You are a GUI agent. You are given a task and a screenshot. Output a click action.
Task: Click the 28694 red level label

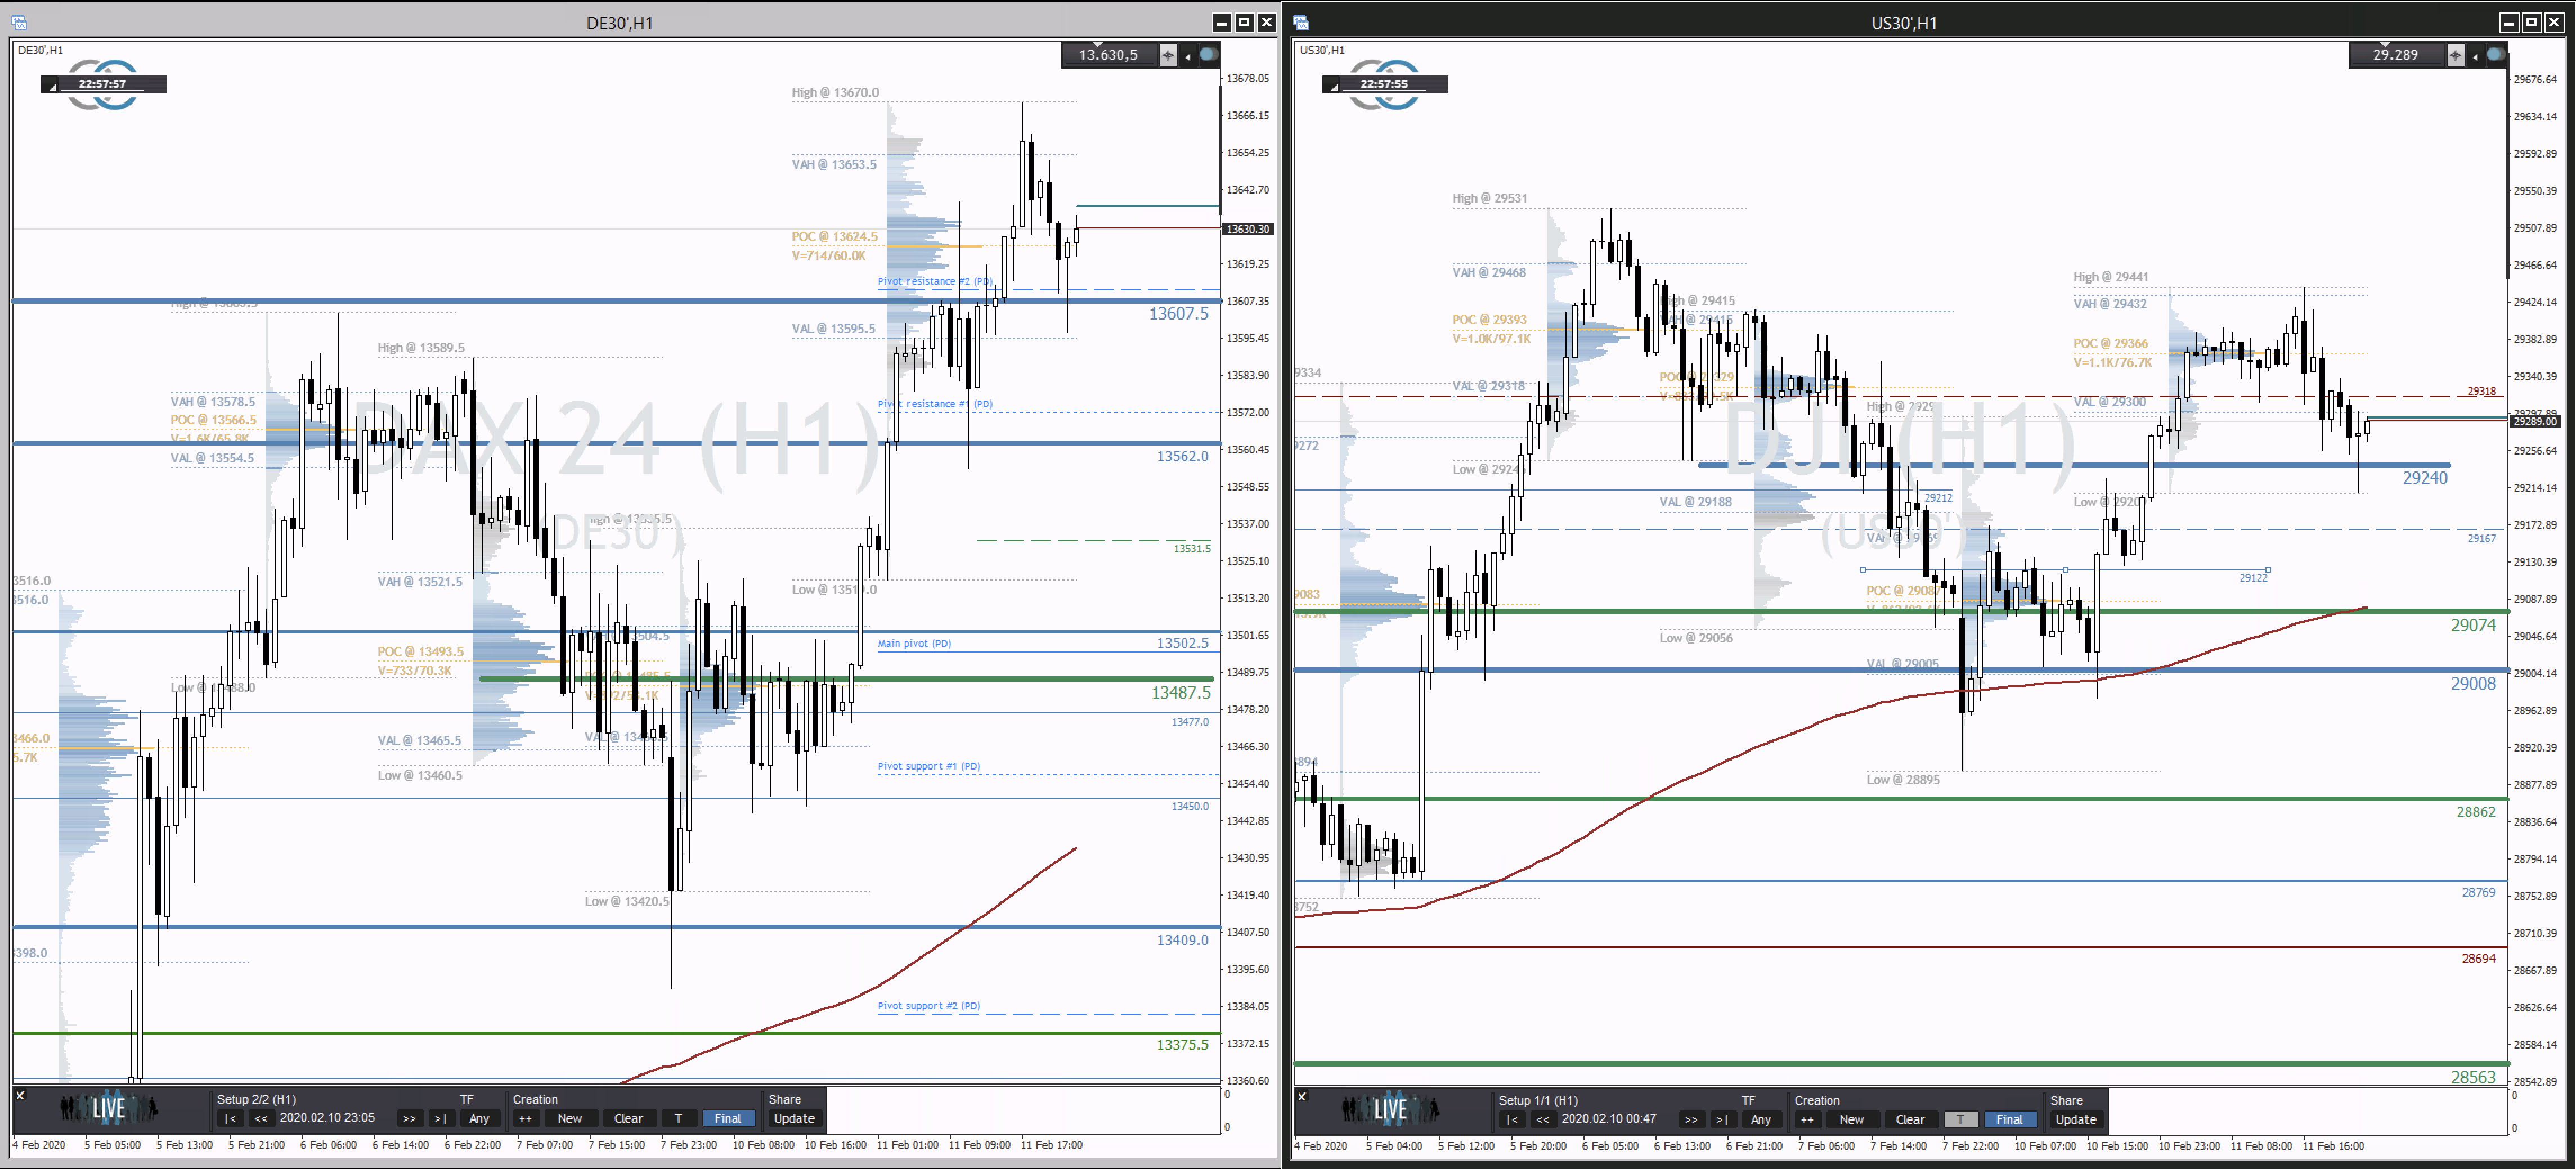coord(2478,959)
